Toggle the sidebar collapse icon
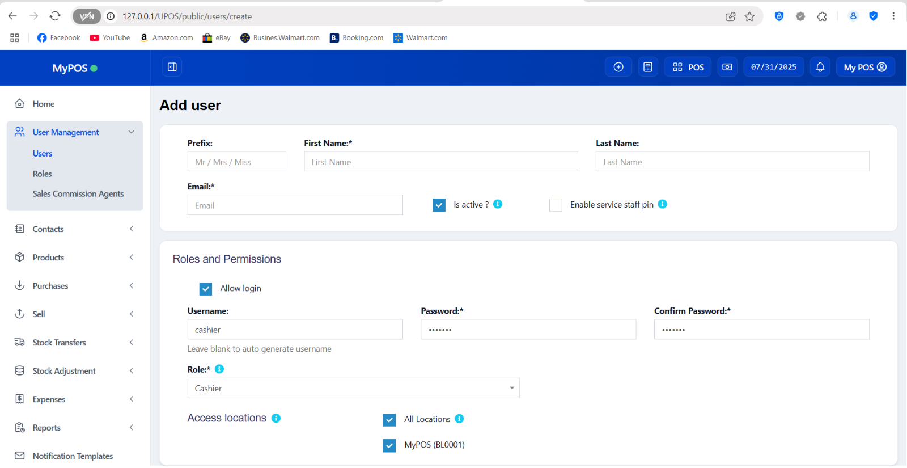 (172, 67)
